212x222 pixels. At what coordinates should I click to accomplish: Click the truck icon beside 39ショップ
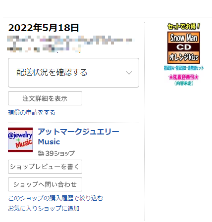point(41,153)
